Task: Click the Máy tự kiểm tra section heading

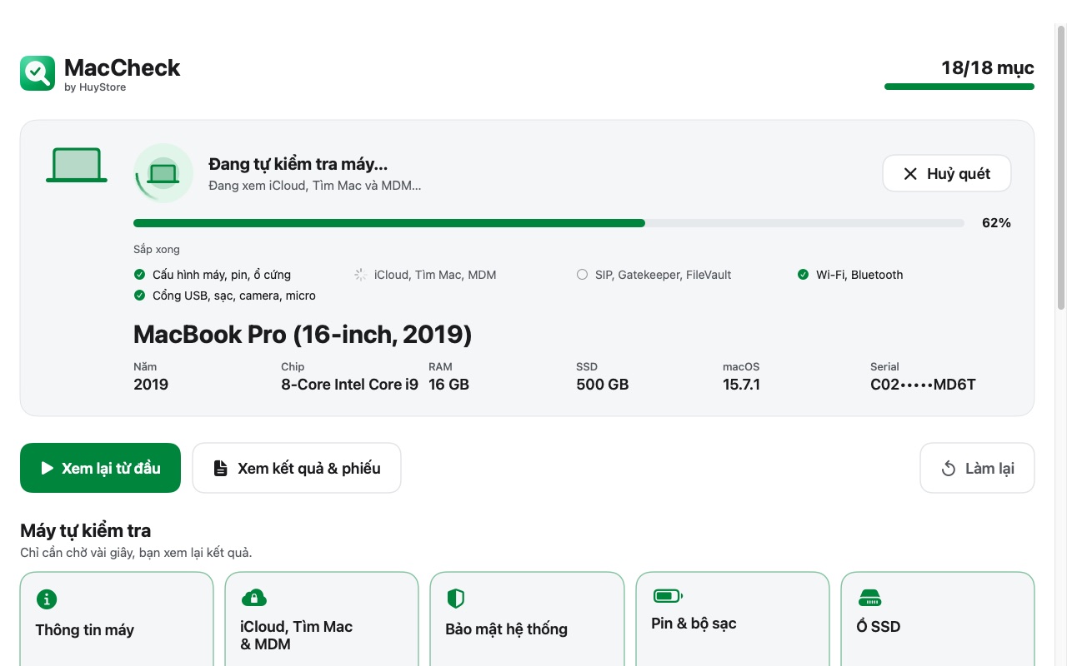Action: pyautogui.click(x=86, y=531)
